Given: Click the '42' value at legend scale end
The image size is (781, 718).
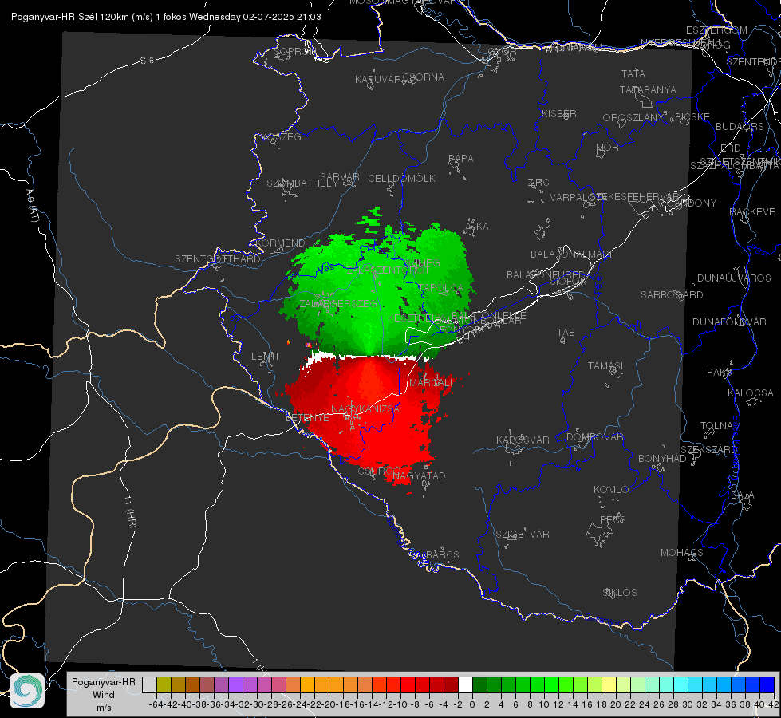Looking at the screenshot, I should [x=773, y=704].
